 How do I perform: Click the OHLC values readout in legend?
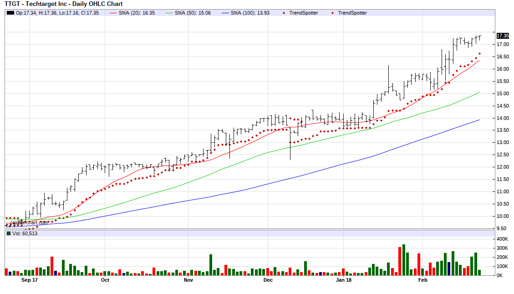coord(57,13)
